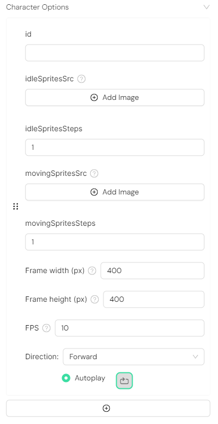This screenshot has width=218, height=424.
Task: Click the FPS value field
Action: coord(129,328)
